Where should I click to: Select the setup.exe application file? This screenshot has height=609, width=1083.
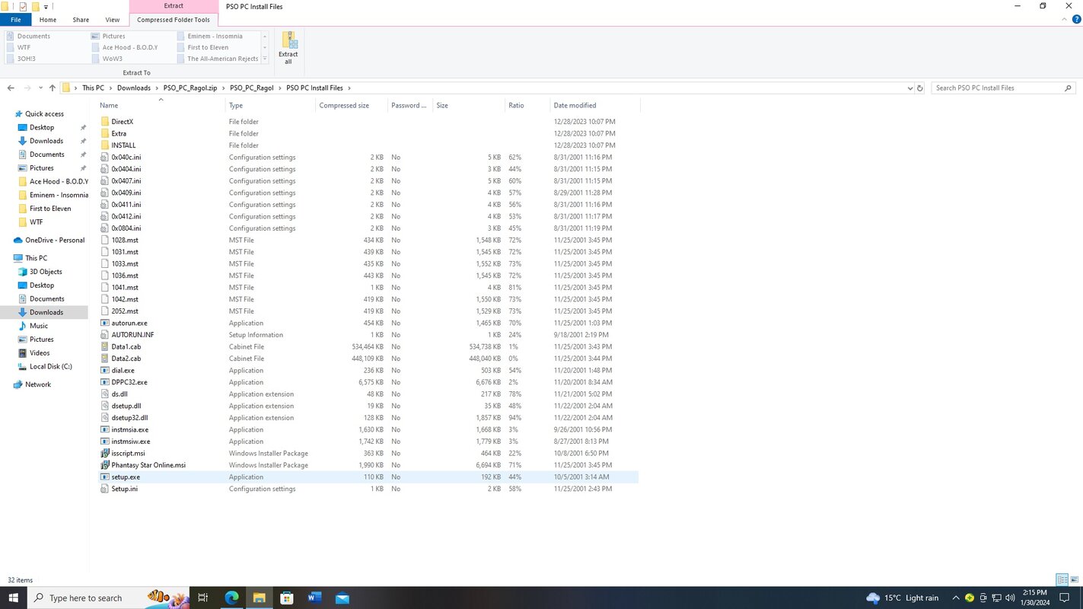pyautogui.click(x=126, y=477)
